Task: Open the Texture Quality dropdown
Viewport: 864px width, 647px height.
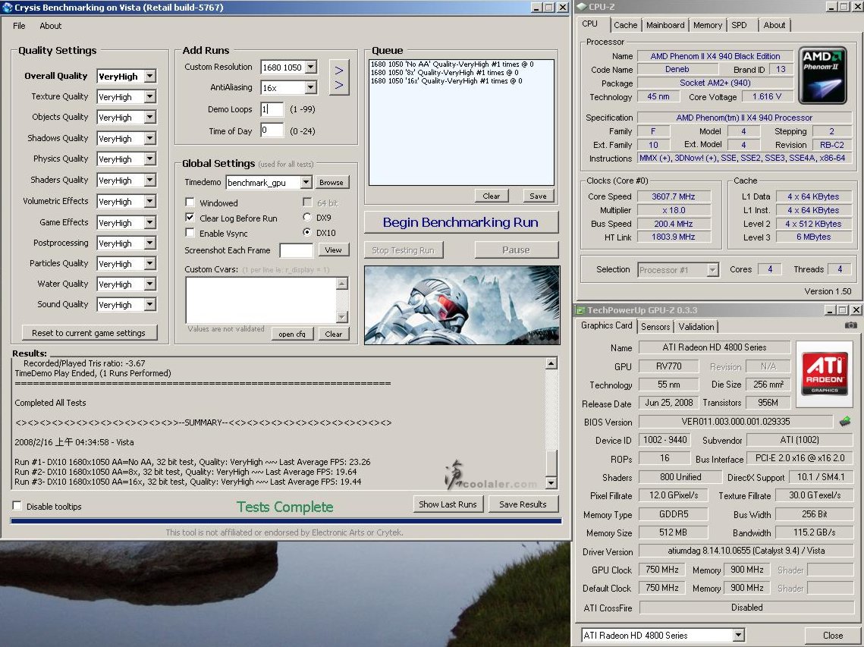Action: tap(150, 96)
